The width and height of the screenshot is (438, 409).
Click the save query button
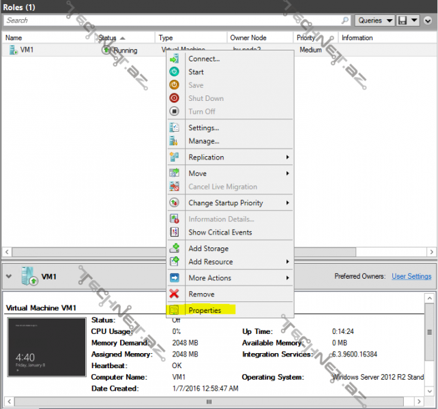point(403,20)
